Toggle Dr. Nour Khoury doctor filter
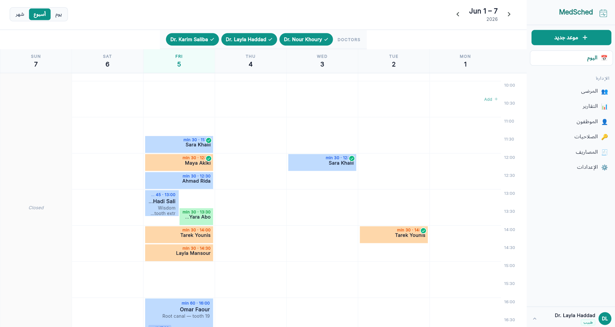 coord(306,39)
